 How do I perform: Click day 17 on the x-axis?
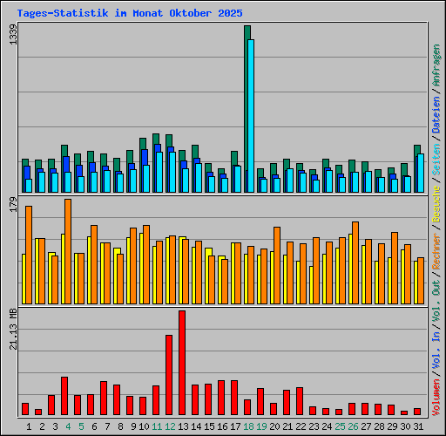235,426
